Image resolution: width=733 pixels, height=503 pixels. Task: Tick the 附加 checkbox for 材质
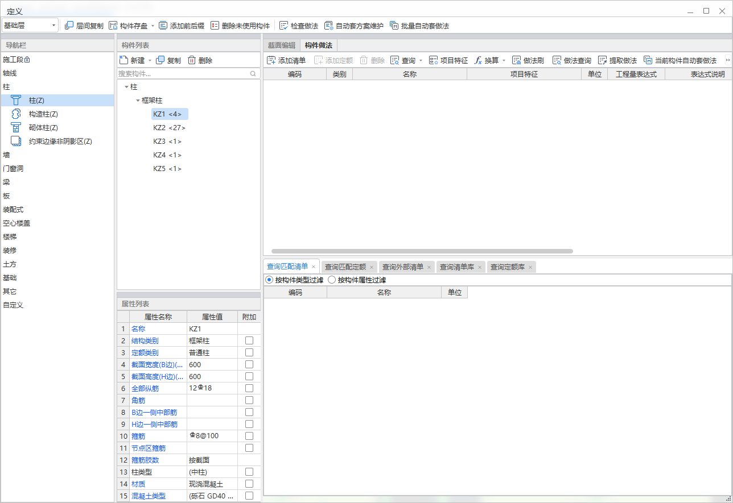(x=249, y=484)
